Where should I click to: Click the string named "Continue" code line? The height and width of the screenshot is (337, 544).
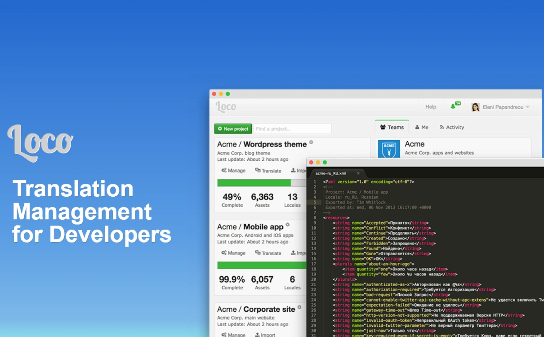[x=384, y=233]
